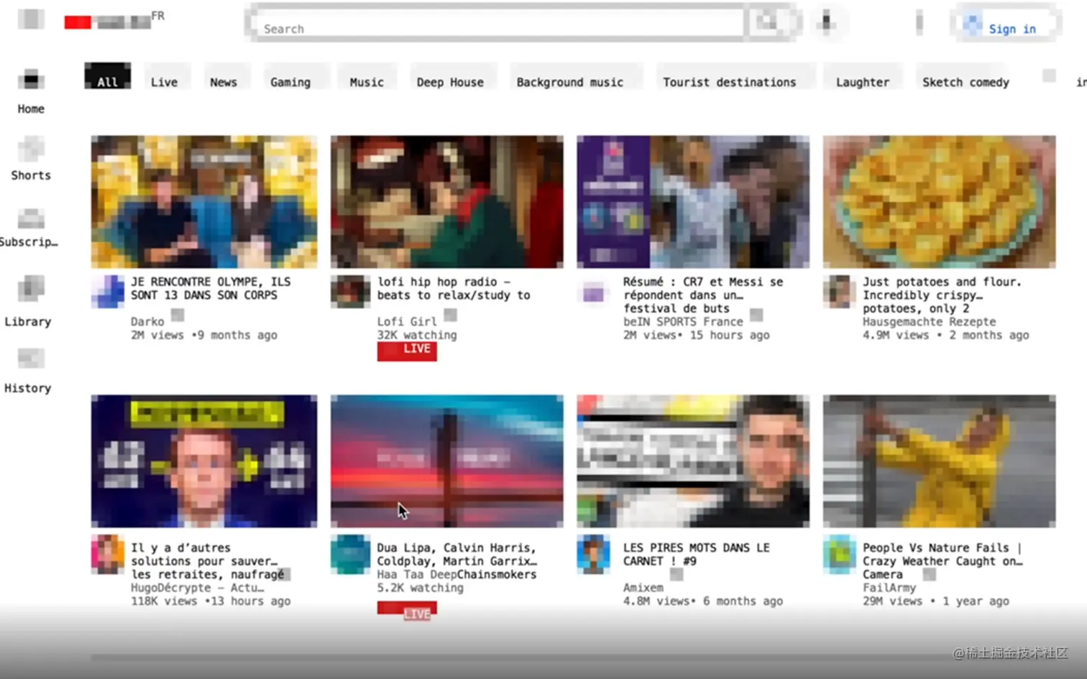Click Darko channel name
Image resolution: width=1087 pixels, height=679 pixels.
click(147, 321)
